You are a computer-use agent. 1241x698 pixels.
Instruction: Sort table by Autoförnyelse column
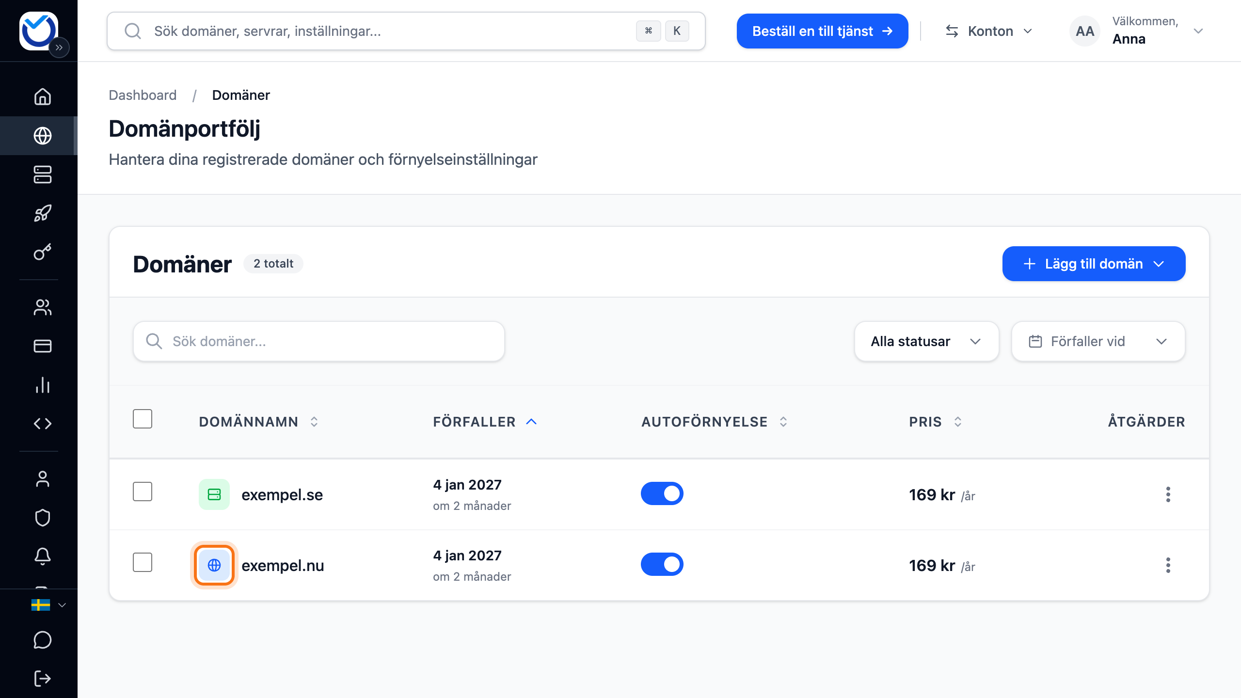(715, 422)
